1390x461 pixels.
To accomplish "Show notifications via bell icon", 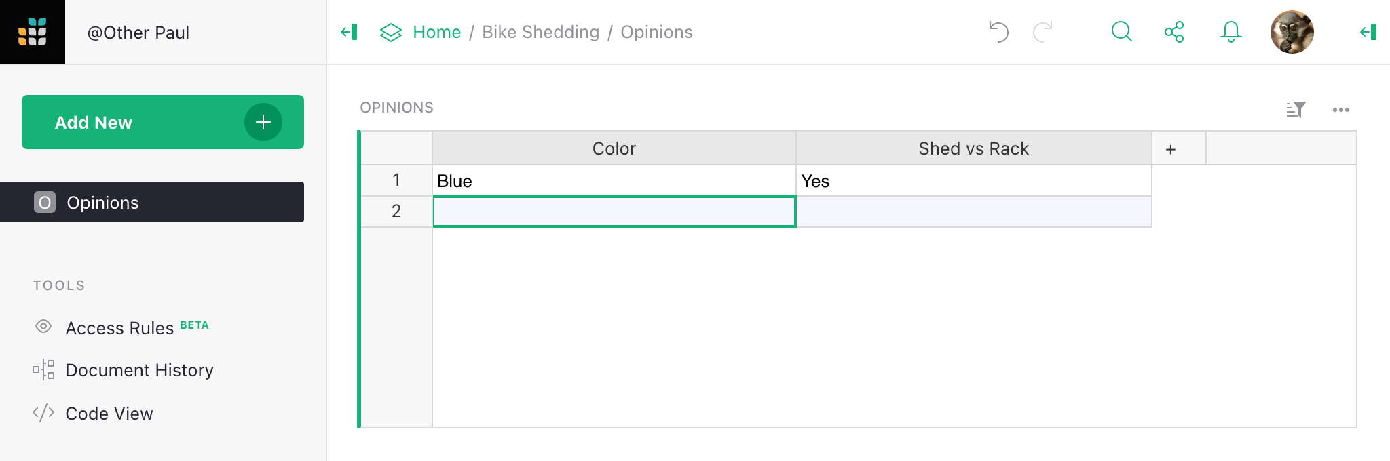I will pos(1231,32).
